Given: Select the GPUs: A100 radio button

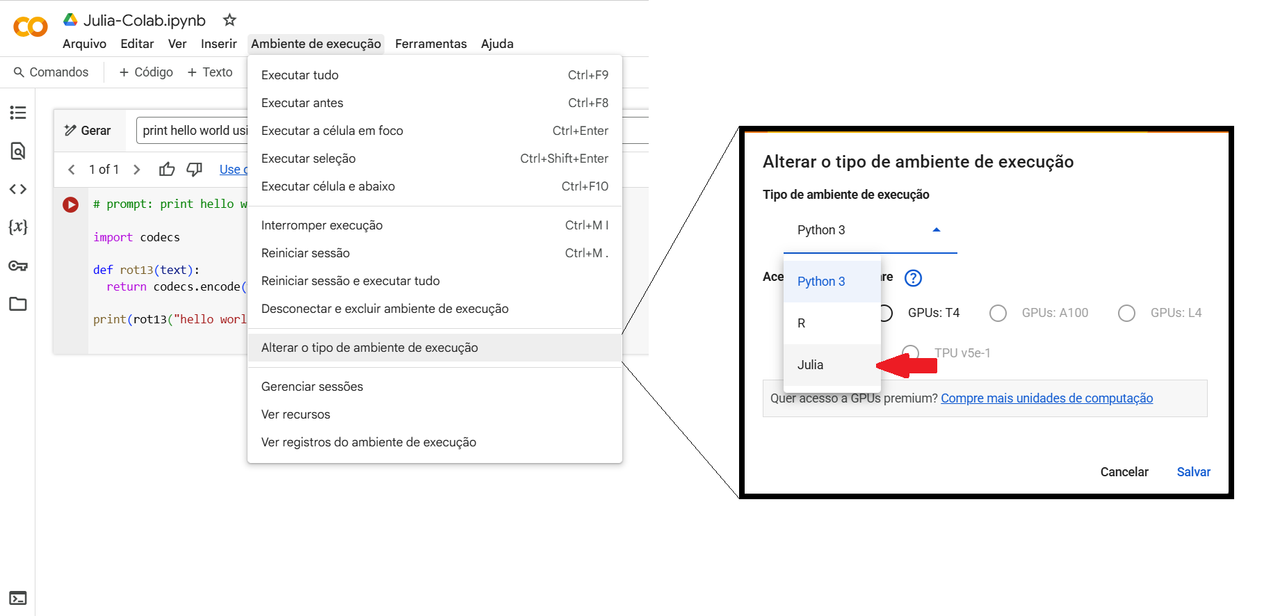Looking at the screenshot, I should point(998,314).
